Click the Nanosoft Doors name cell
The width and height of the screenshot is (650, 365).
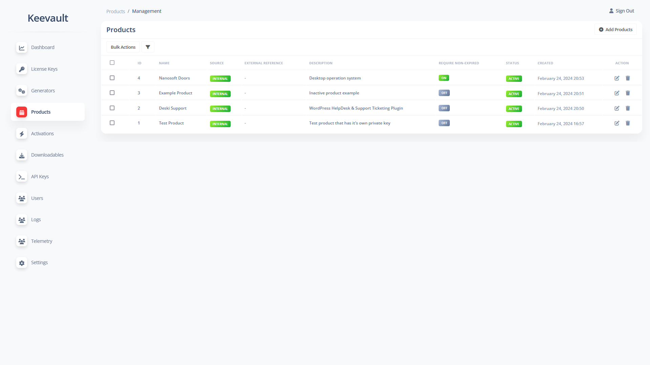coord(174,78)
